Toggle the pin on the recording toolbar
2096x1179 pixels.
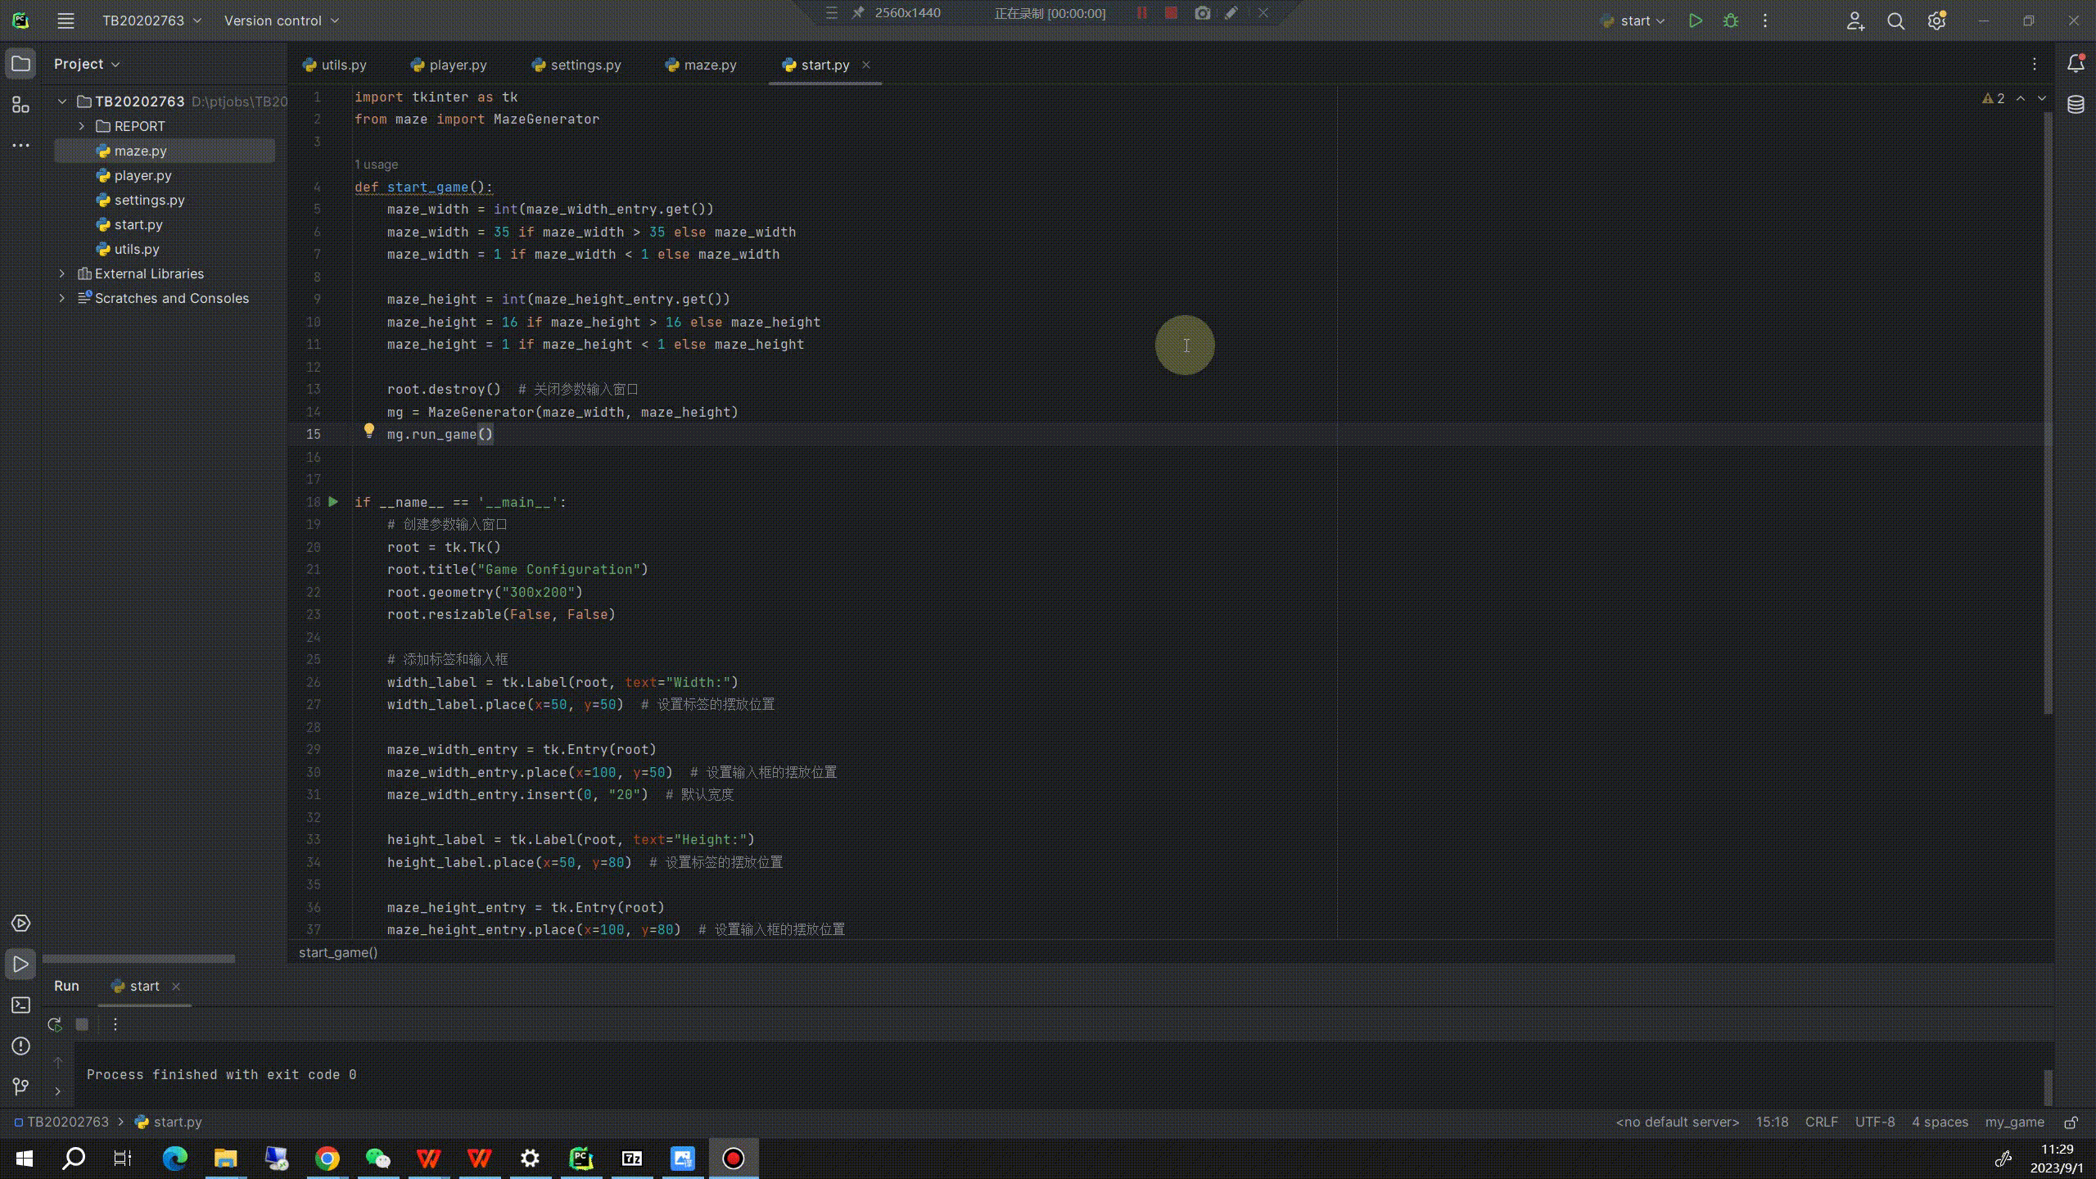click(856, 13)
